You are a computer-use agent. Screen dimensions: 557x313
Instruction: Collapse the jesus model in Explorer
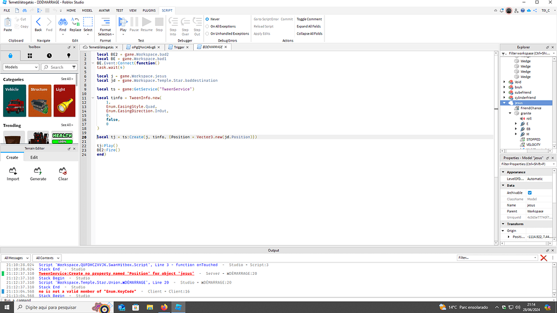point(504,103)
